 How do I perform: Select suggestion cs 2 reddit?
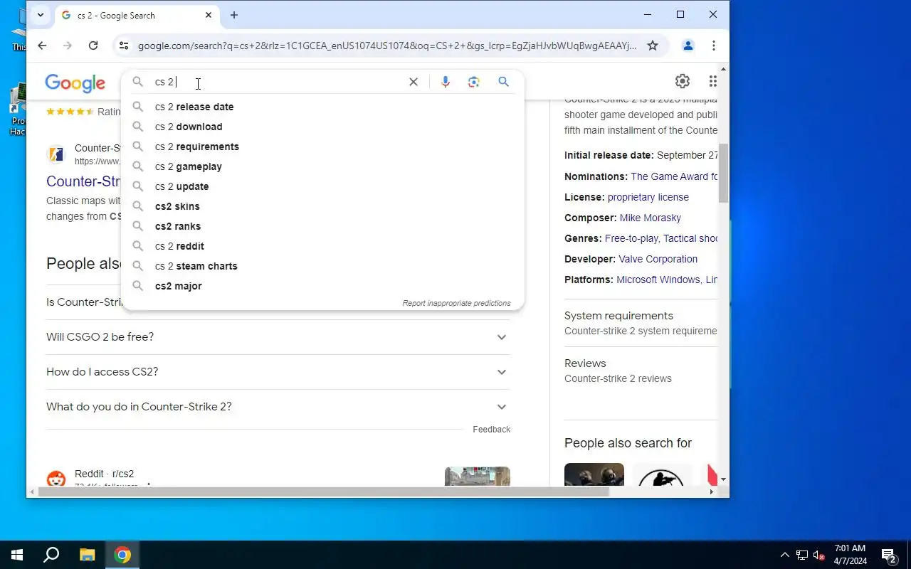(x=323, y=246)
